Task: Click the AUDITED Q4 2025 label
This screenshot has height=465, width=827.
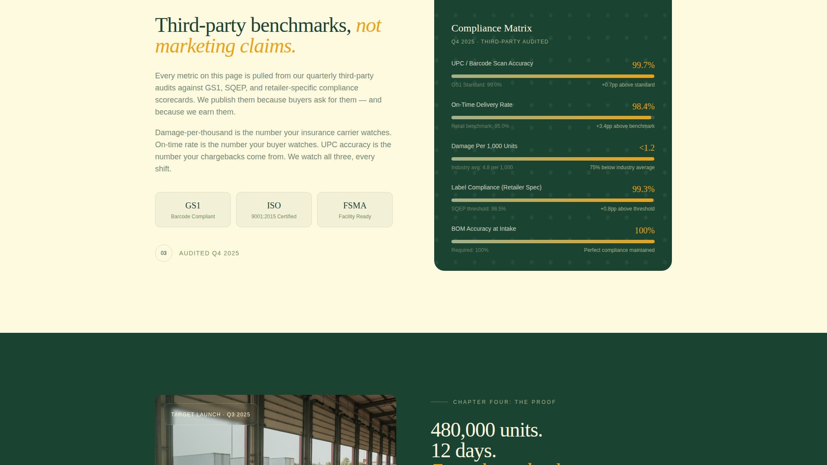Action: [209, 253]
